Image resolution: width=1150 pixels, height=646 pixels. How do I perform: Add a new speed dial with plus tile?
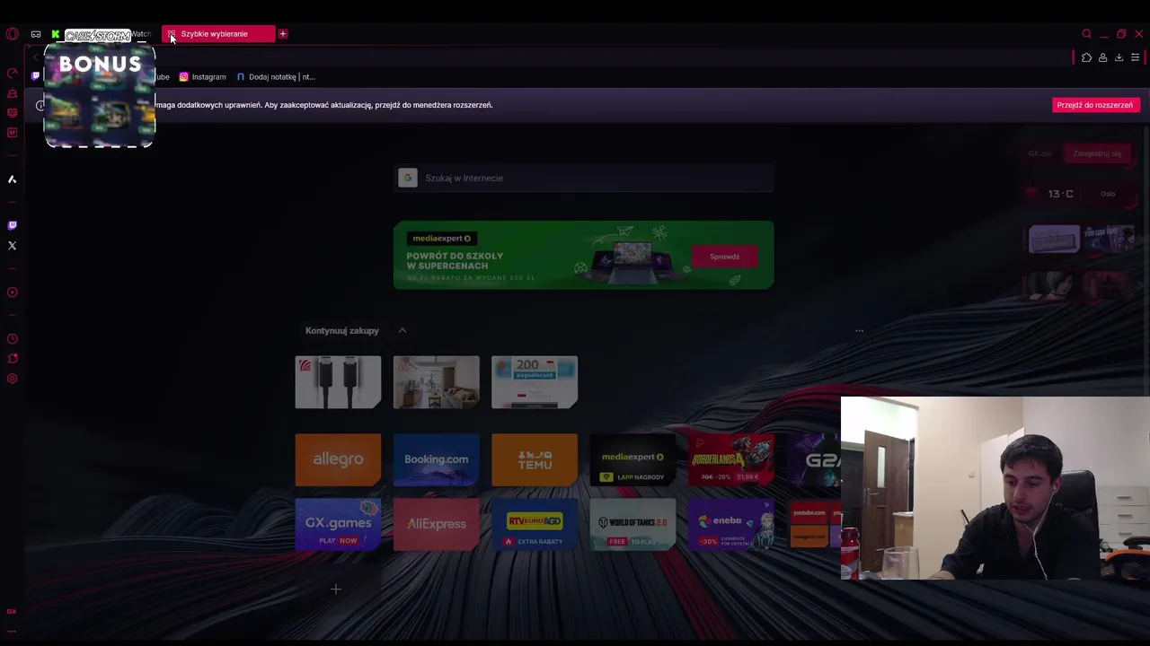(336, 589)
